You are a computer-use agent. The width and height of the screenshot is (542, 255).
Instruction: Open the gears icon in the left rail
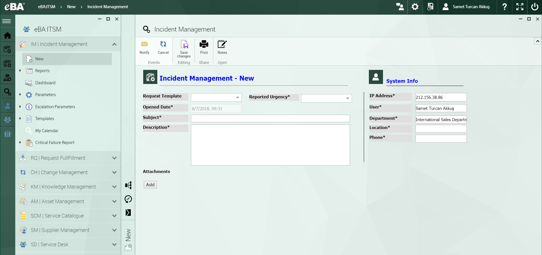pyautogui.click(x=7, y=92)
